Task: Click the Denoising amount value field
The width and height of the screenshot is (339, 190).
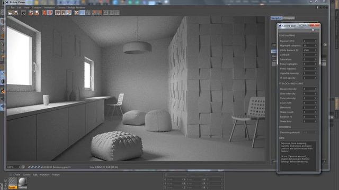Action: click(x=310, y=132)
